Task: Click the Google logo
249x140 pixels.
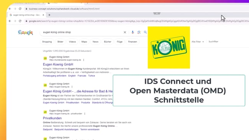Action: [25, 33]
